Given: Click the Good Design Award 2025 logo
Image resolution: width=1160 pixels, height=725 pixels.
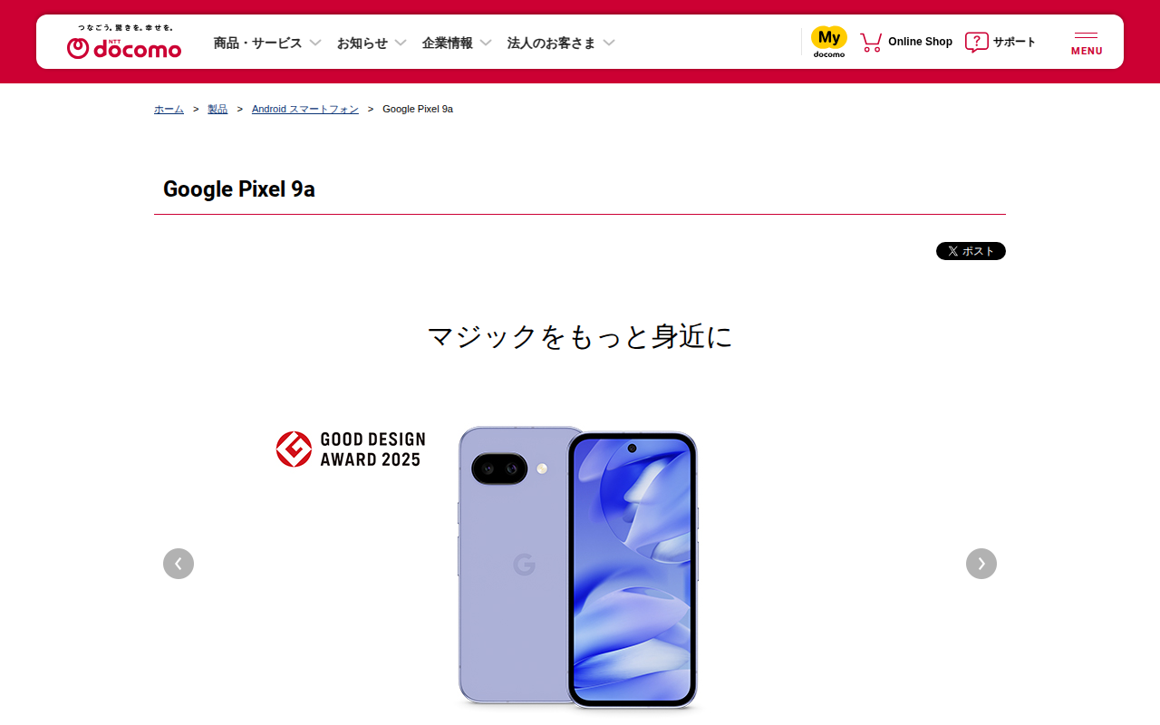Looking at the screenshot, I should click(x=351, y=449).
